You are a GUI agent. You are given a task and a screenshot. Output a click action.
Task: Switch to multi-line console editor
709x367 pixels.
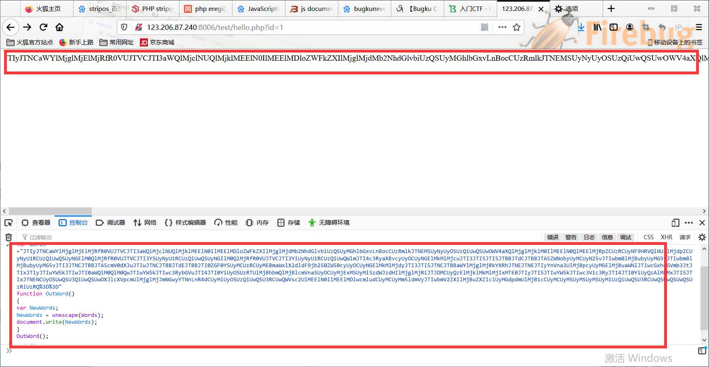[x=702, y=350]
